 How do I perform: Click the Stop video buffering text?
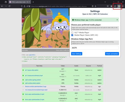pos(62,50)
